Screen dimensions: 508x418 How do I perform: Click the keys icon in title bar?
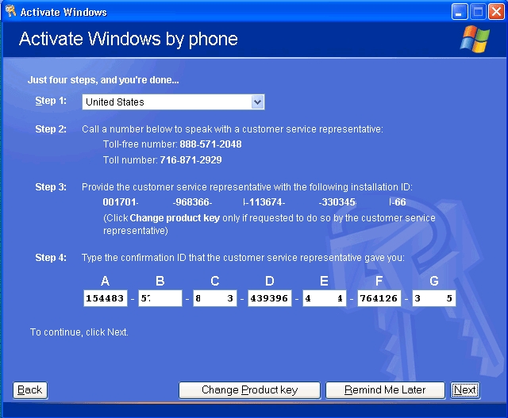tap(10, 11)
